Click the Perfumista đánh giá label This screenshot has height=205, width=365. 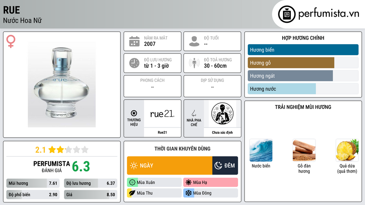coord(51,167)
